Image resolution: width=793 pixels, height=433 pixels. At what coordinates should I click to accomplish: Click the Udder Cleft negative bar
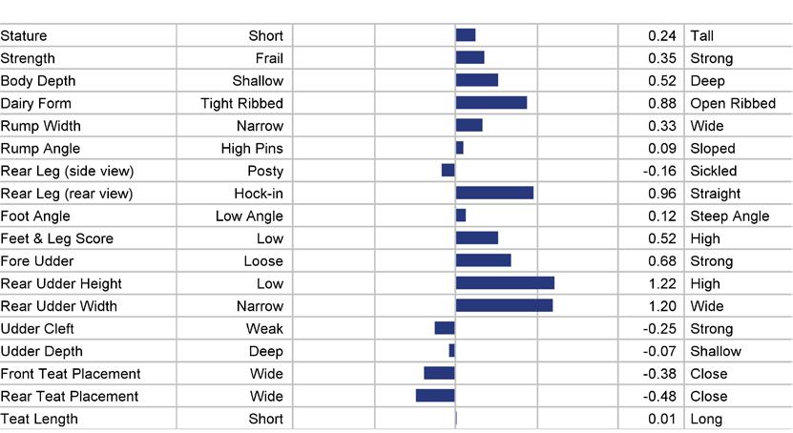coord(445,328)
